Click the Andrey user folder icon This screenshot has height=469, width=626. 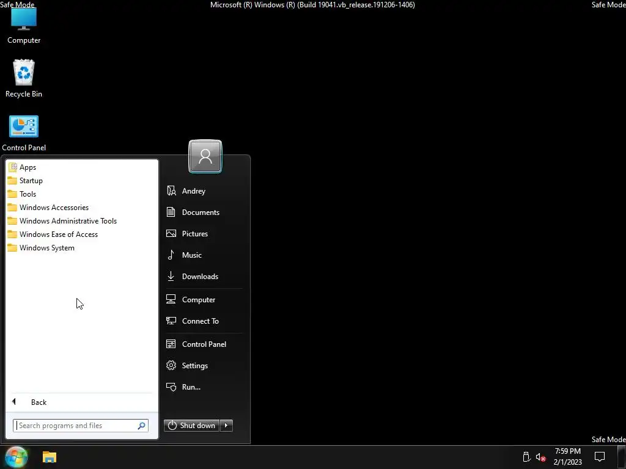pos(171,191)
